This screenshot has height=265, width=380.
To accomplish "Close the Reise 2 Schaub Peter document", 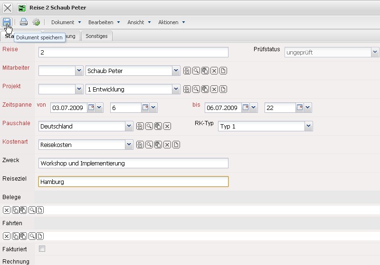I will click(8, 8).
